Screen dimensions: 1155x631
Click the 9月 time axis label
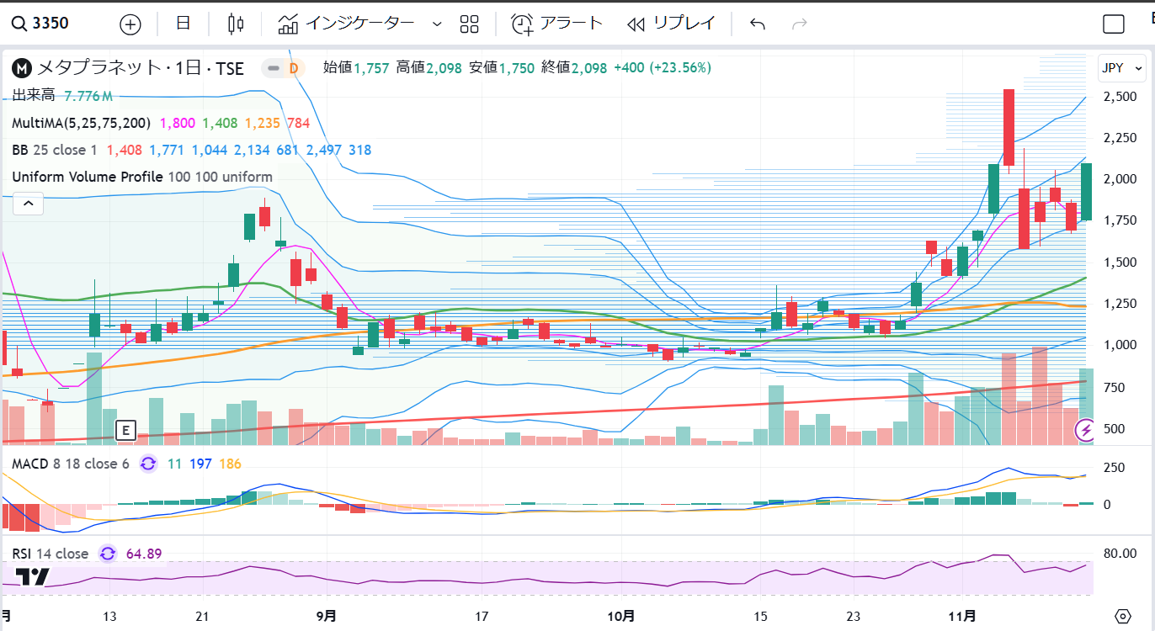(x=327, y=617)
